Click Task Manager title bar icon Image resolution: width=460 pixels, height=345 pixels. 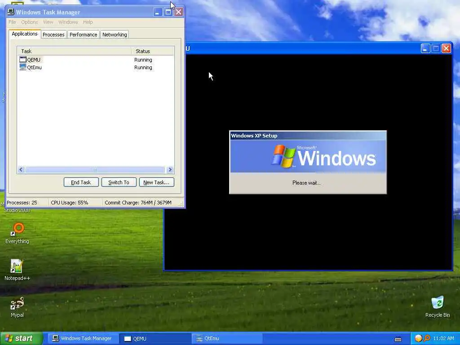[x=11, y=12]
